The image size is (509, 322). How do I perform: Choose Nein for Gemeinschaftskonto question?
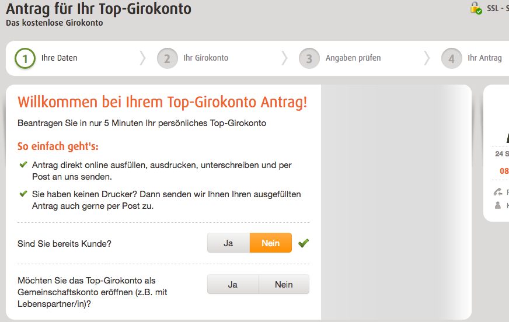[284, 285]
